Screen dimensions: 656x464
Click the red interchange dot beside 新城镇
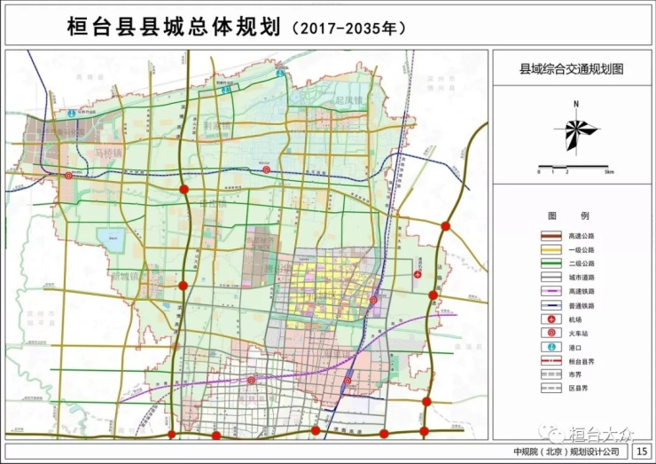point(183,286)
